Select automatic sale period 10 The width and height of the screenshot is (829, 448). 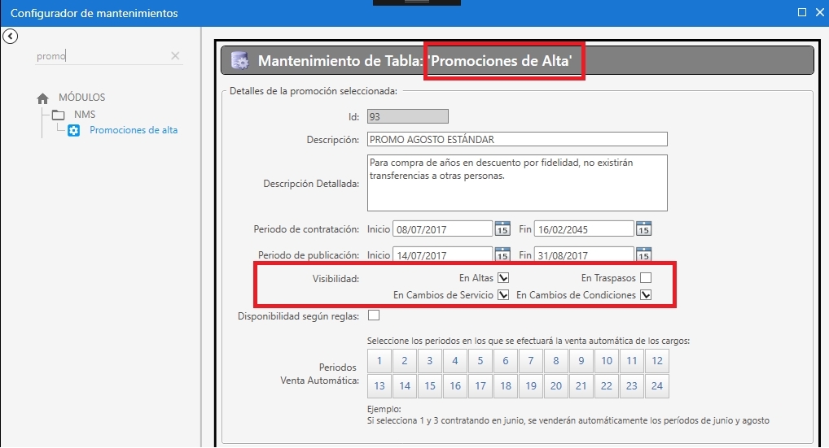607,361
